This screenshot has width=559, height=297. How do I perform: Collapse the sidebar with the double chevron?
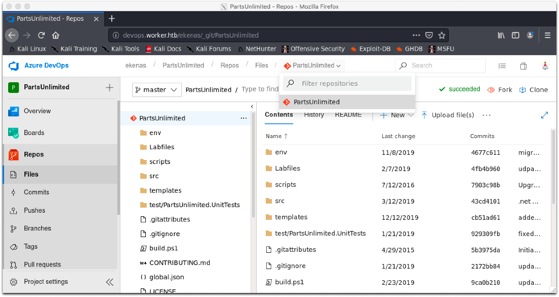click(110, 282)
